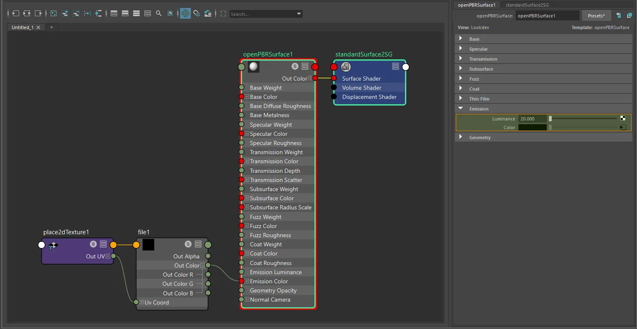Viewport: 637px width, 329px height.
Task: Click the remove selected nodes from graph icon
Action: [x=76, y=14]
